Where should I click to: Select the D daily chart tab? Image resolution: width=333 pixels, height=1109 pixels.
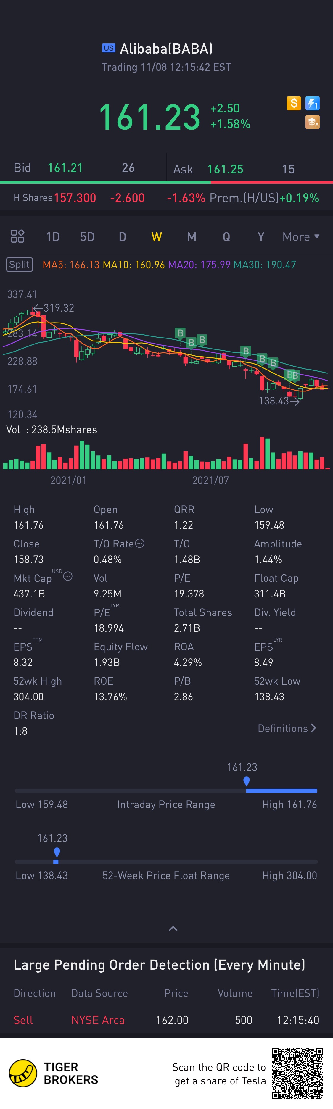coord(122,237)
